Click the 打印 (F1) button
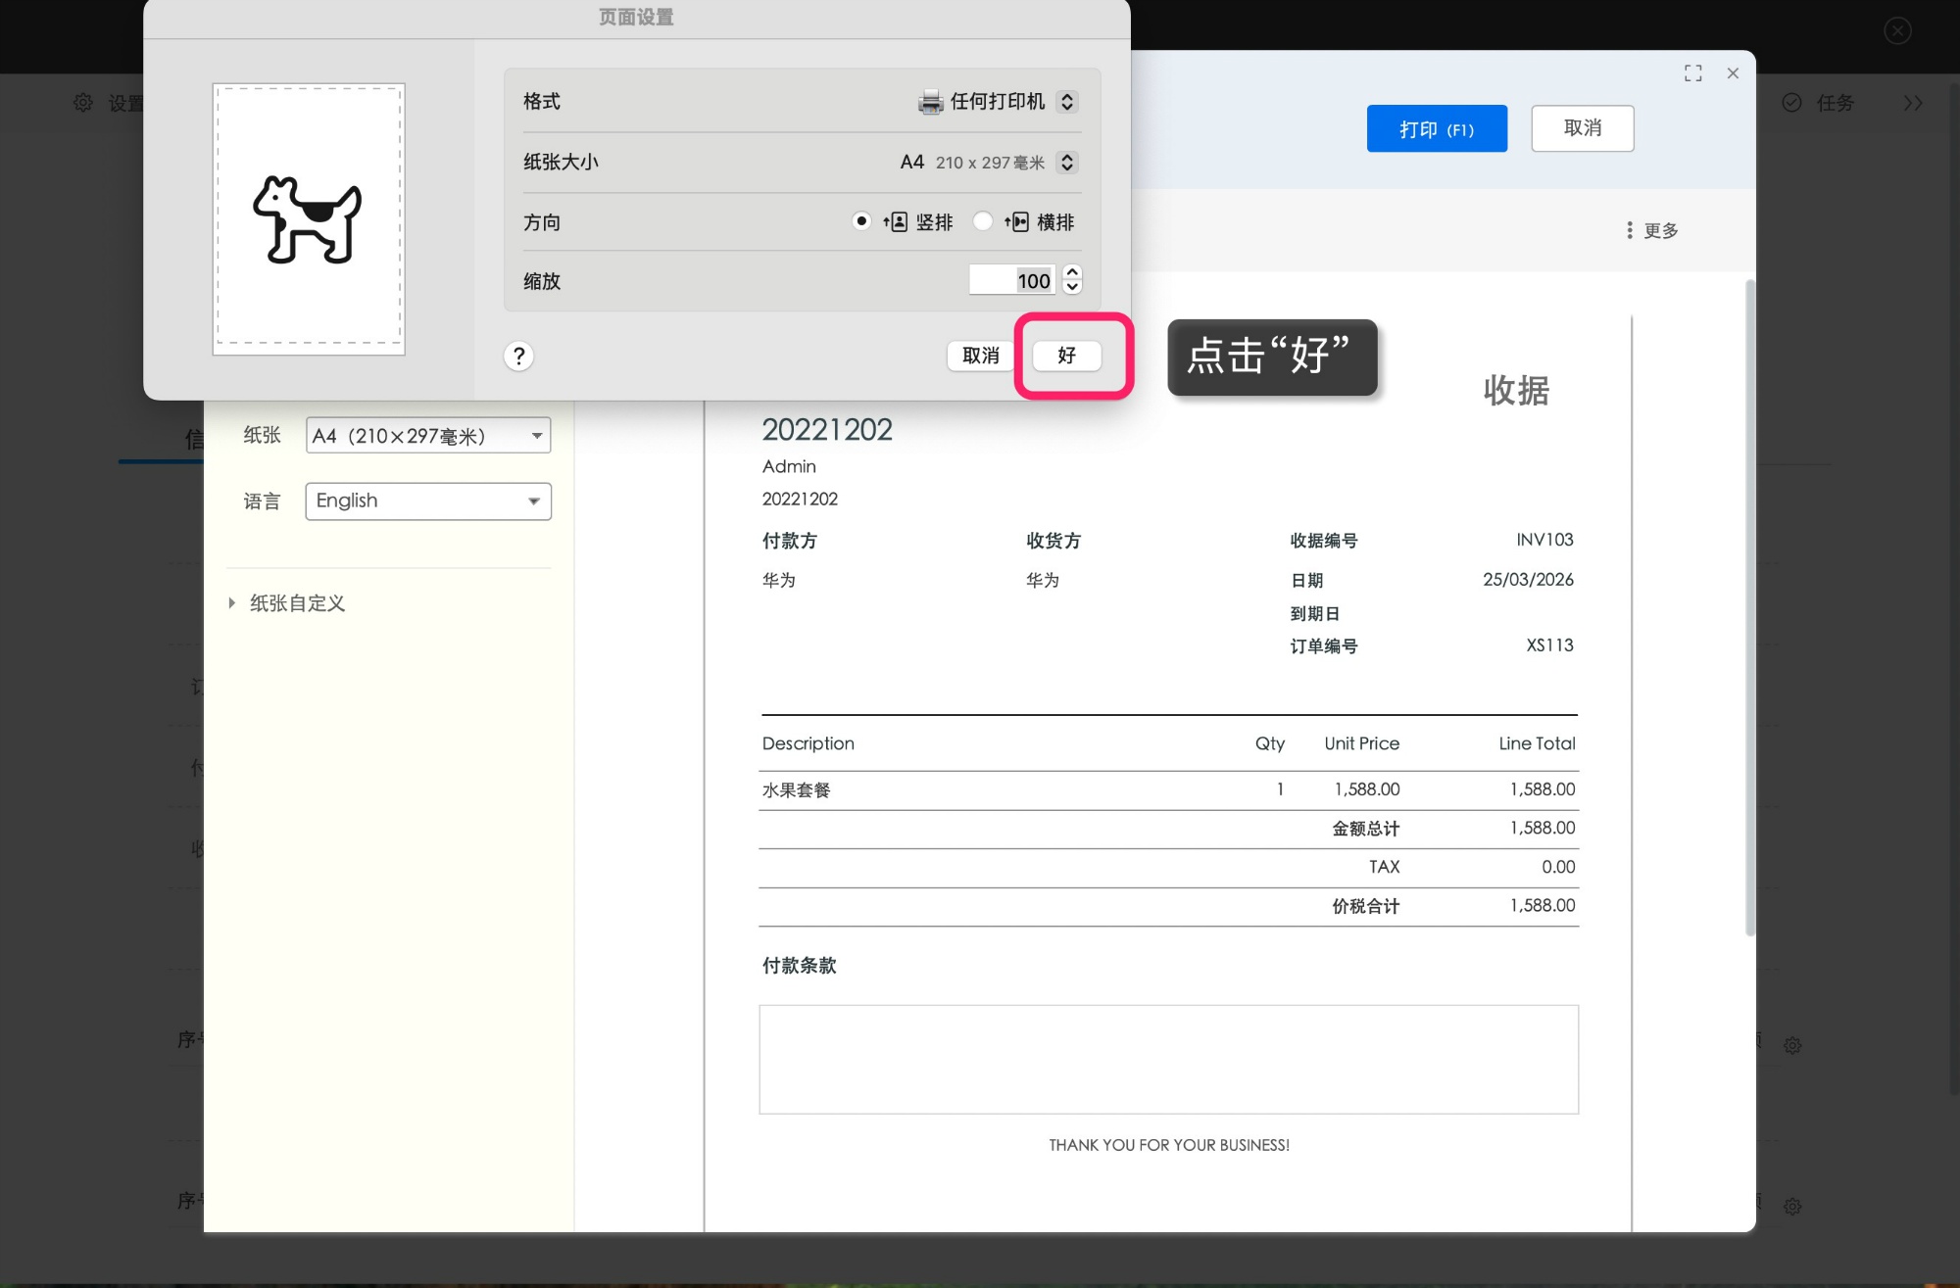This screenshot has width=1960, height=1288. coord(1437,128)
